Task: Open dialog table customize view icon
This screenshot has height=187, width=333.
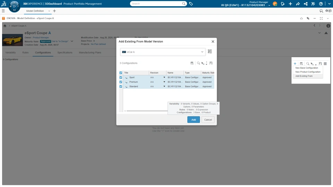Action: 192,63
